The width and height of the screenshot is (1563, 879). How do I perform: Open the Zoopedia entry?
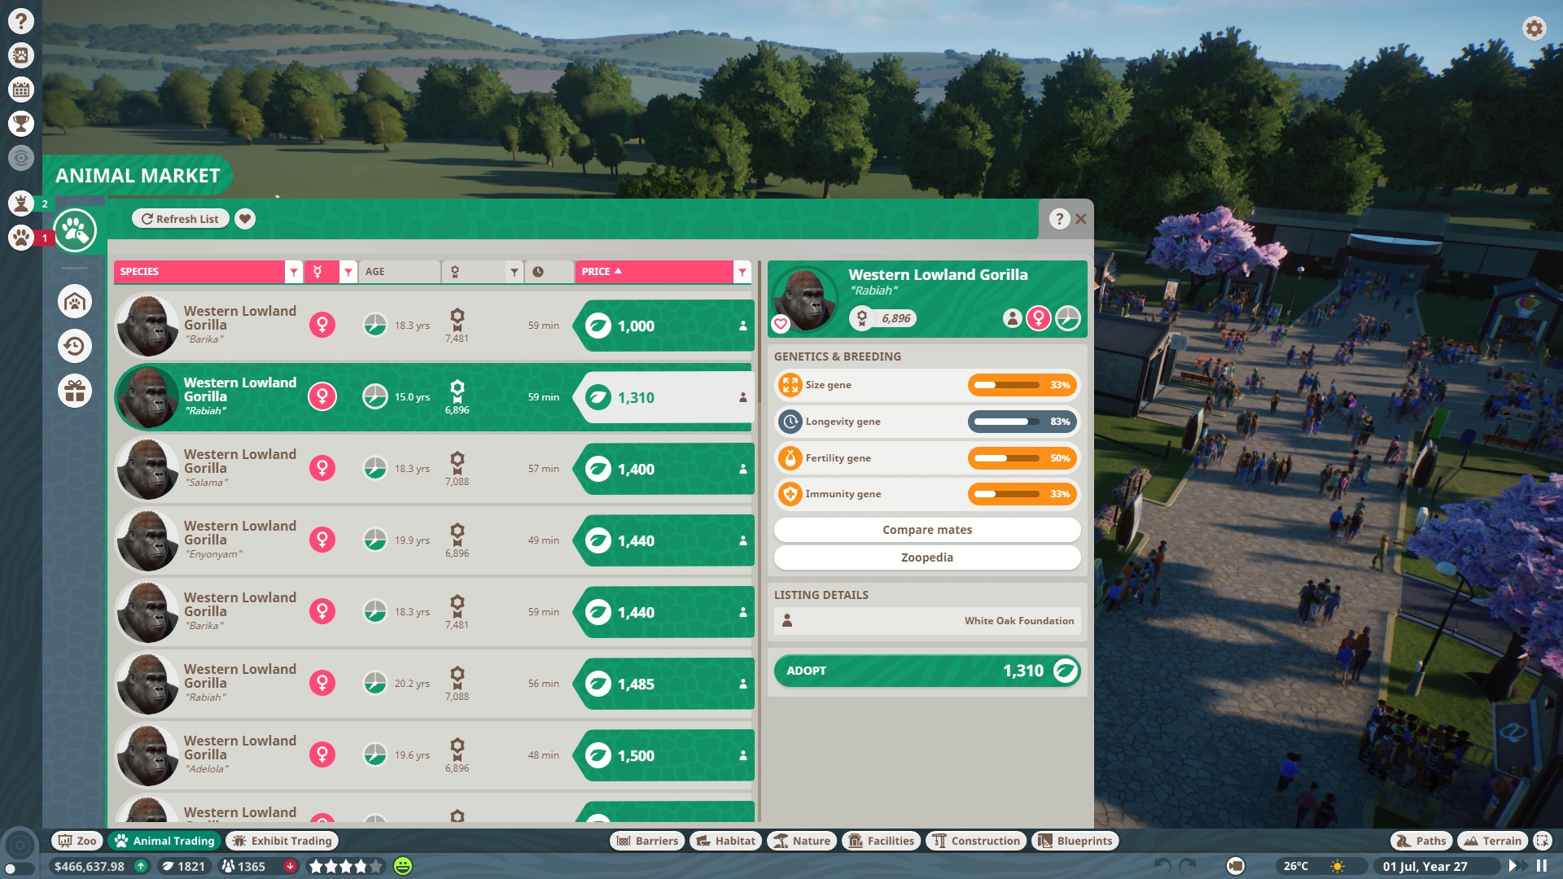pos(927,558)
